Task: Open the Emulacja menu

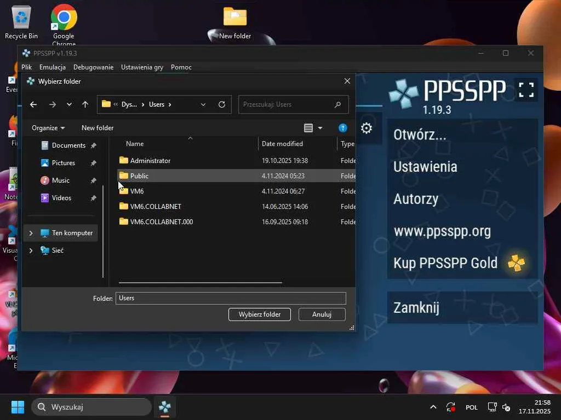Action: [53, 67]
